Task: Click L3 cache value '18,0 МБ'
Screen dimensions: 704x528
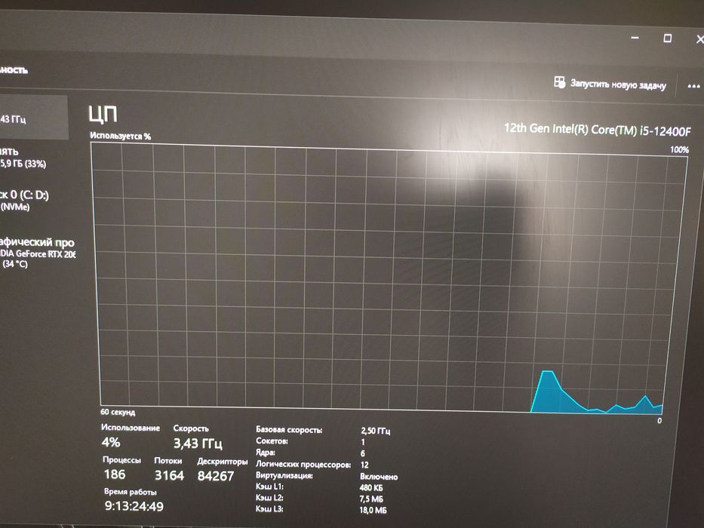Action: (373, 511)
